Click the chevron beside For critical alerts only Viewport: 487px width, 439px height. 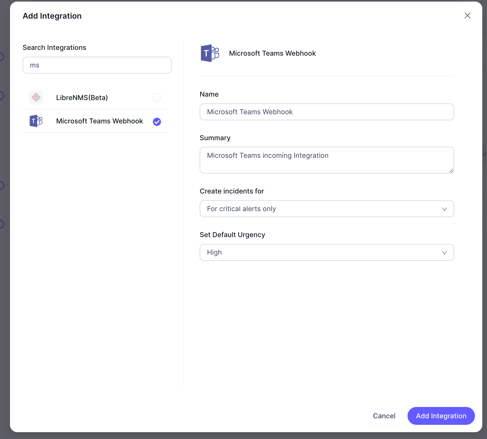(x=444, y=209)
